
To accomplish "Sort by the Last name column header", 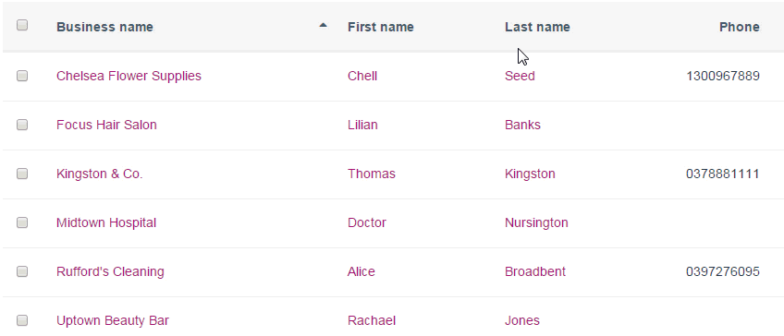I will 537,27.
